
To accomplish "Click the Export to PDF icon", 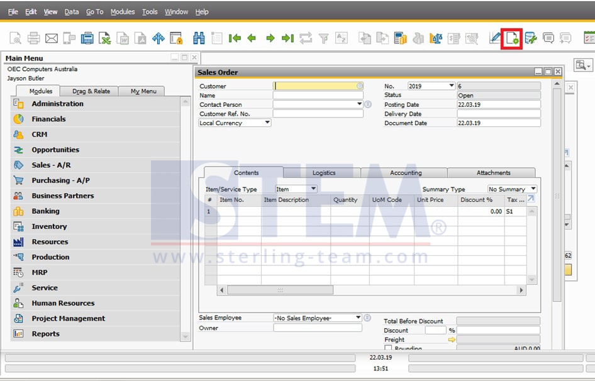I will click(140, 38).
